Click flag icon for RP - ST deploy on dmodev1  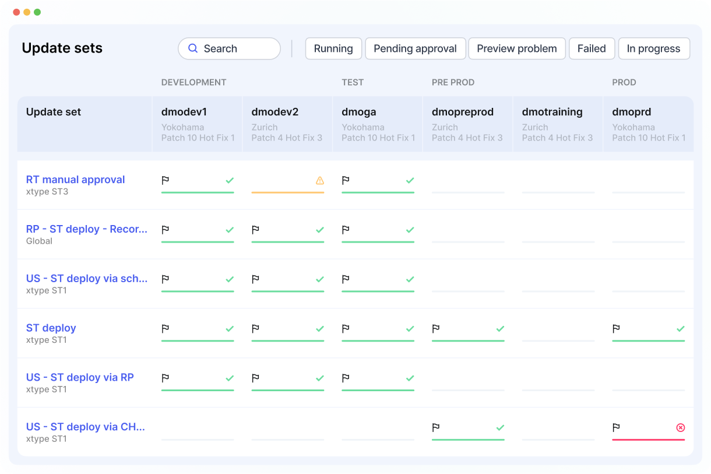pos(166,230)
